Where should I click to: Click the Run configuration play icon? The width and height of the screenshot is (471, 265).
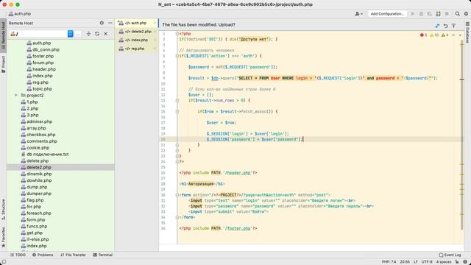(413, 14)
